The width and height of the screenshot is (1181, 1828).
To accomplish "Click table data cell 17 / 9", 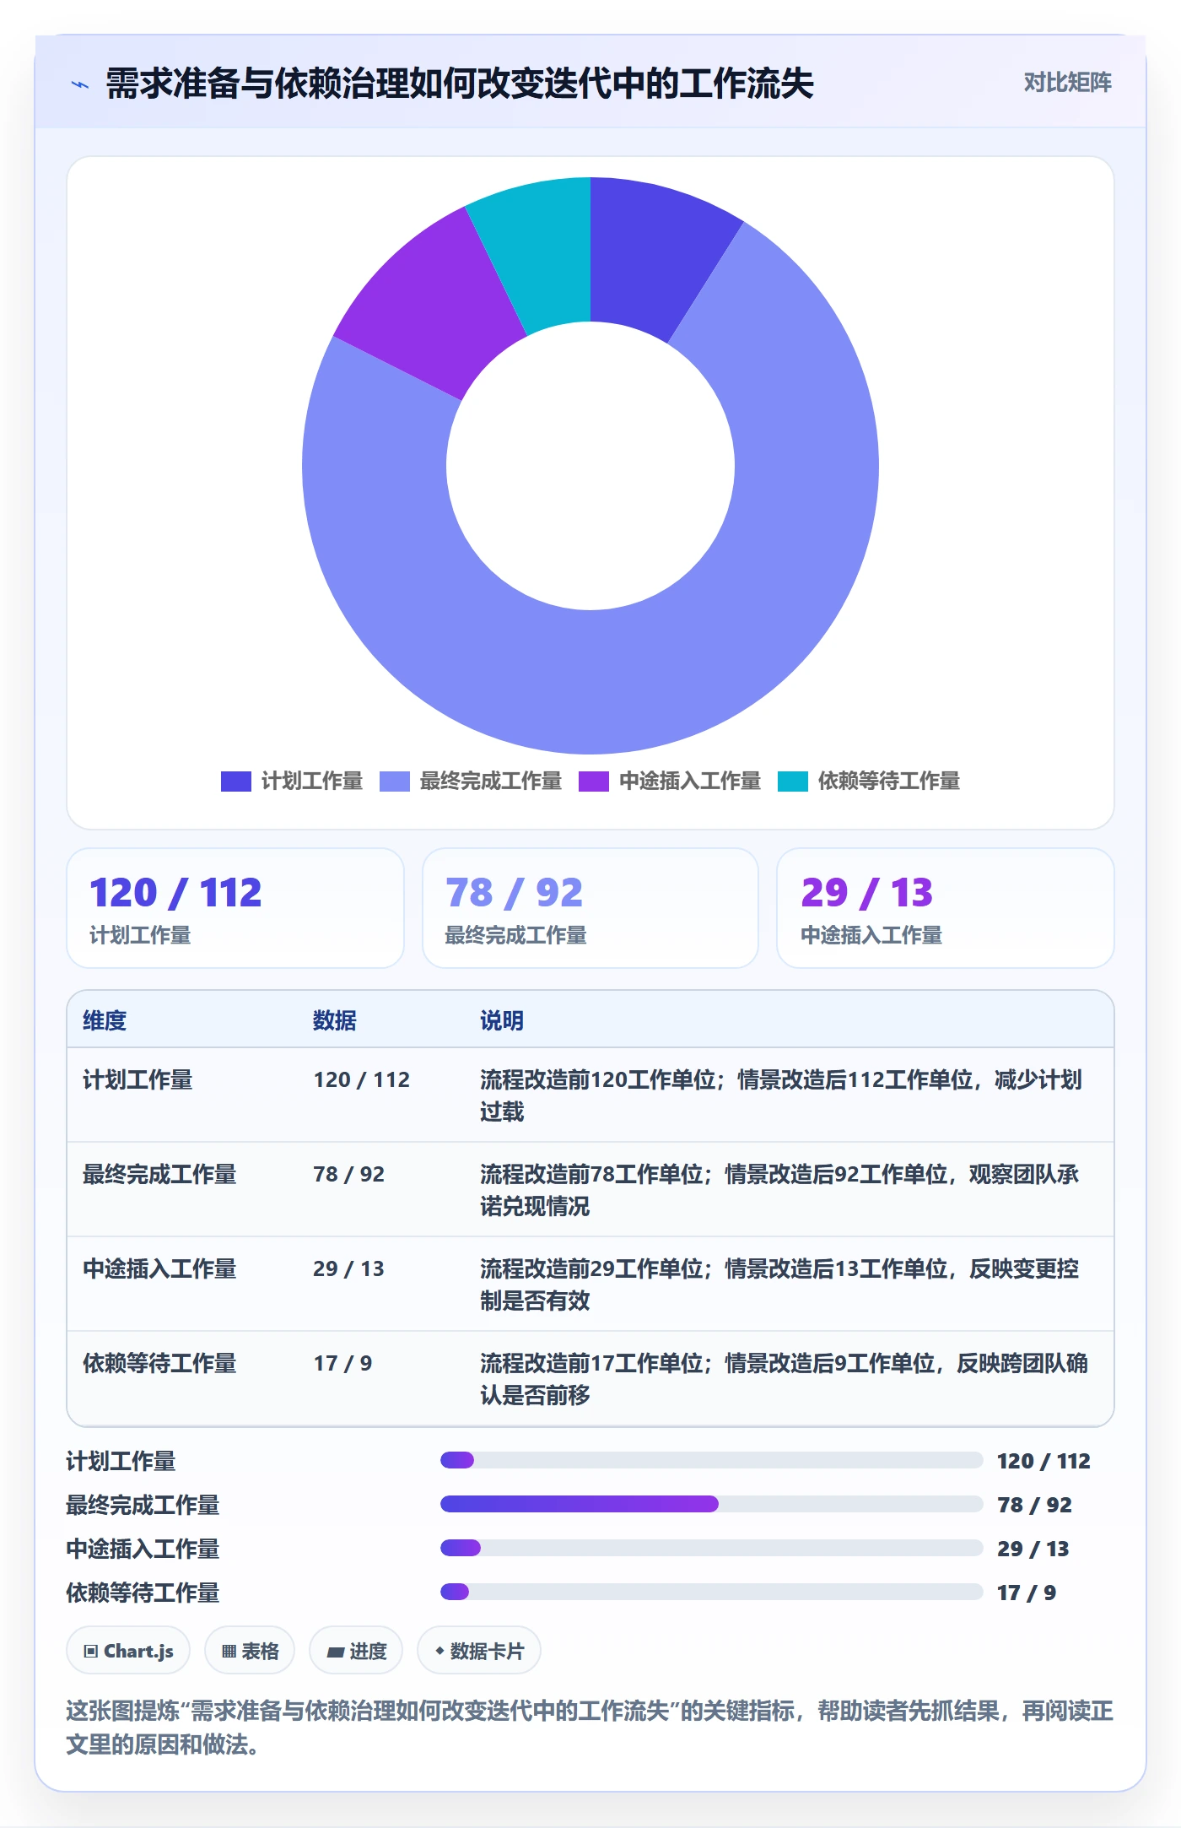I will (343, 1364).
